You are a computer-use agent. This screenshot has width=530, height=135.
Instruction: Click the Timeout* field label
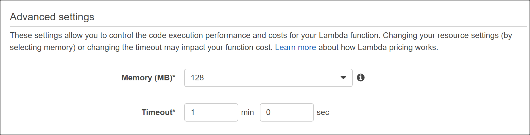tap(158, 112)
